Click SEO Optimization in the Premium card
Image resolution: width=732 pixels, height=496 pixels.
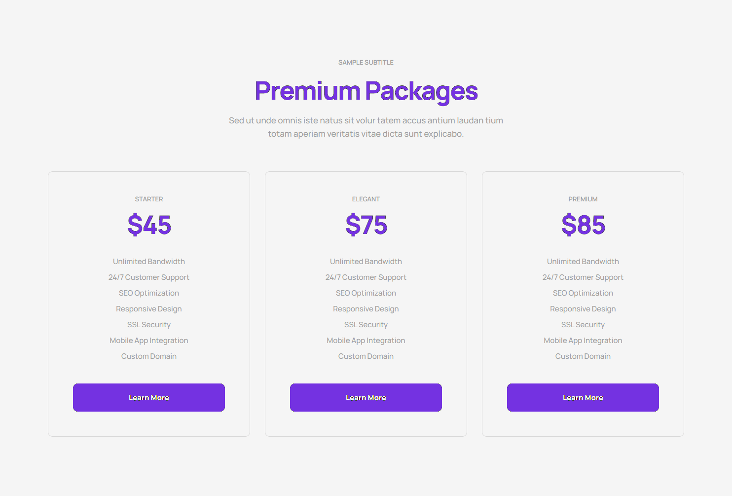tap(583, 293)
